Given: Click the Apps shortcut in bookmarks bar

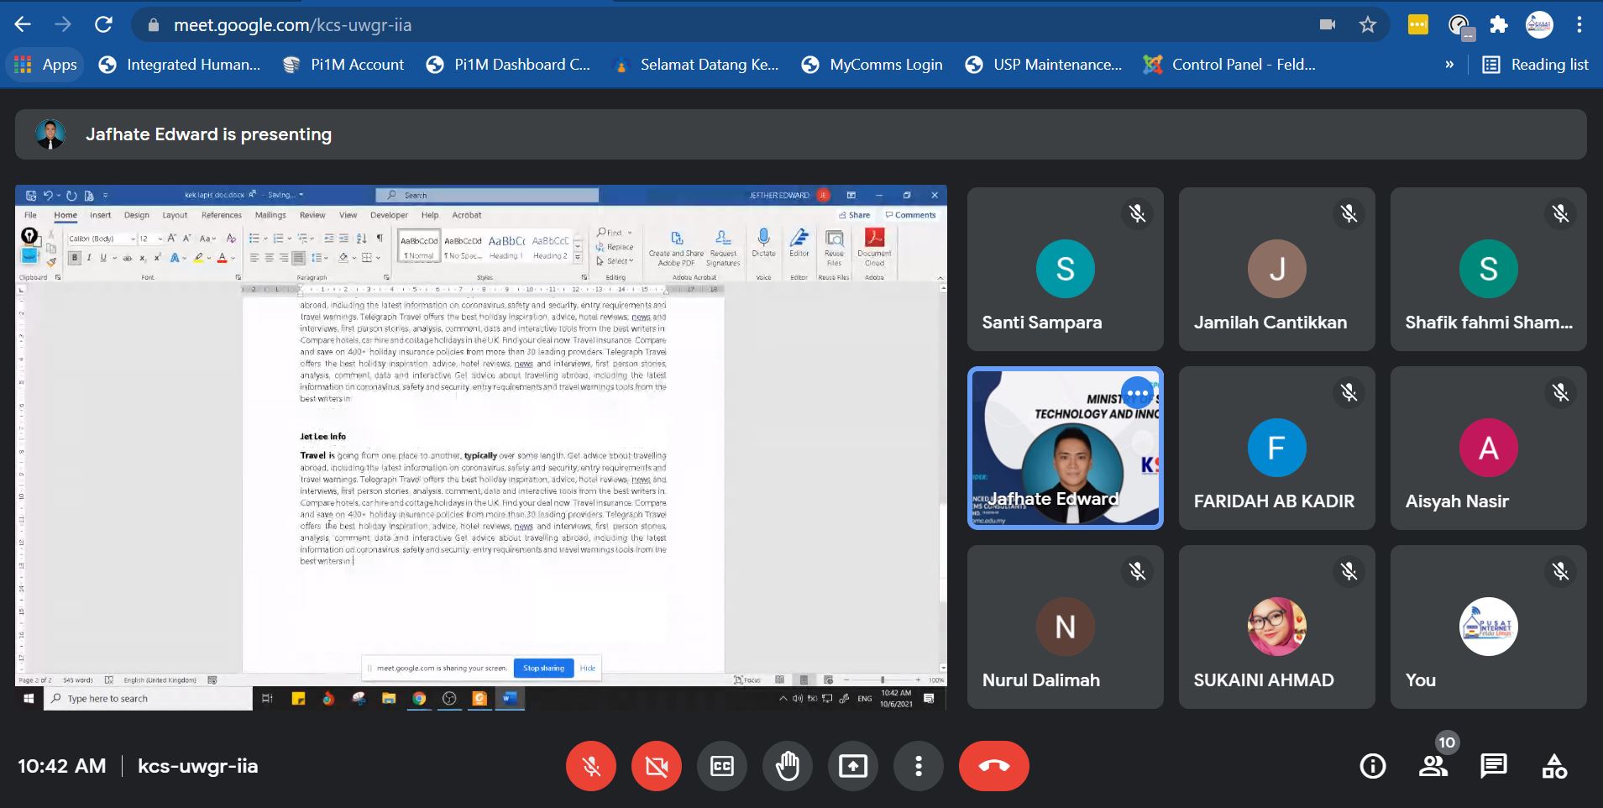Looking at the screenshot, I should 46,65.
